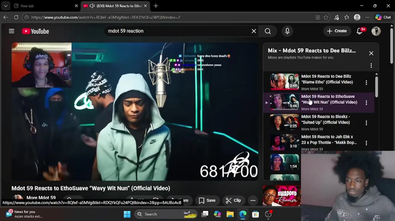Open the media control icon in the toolbar
The height and width of the screenshot is (221, 395).
coord(337,17)
